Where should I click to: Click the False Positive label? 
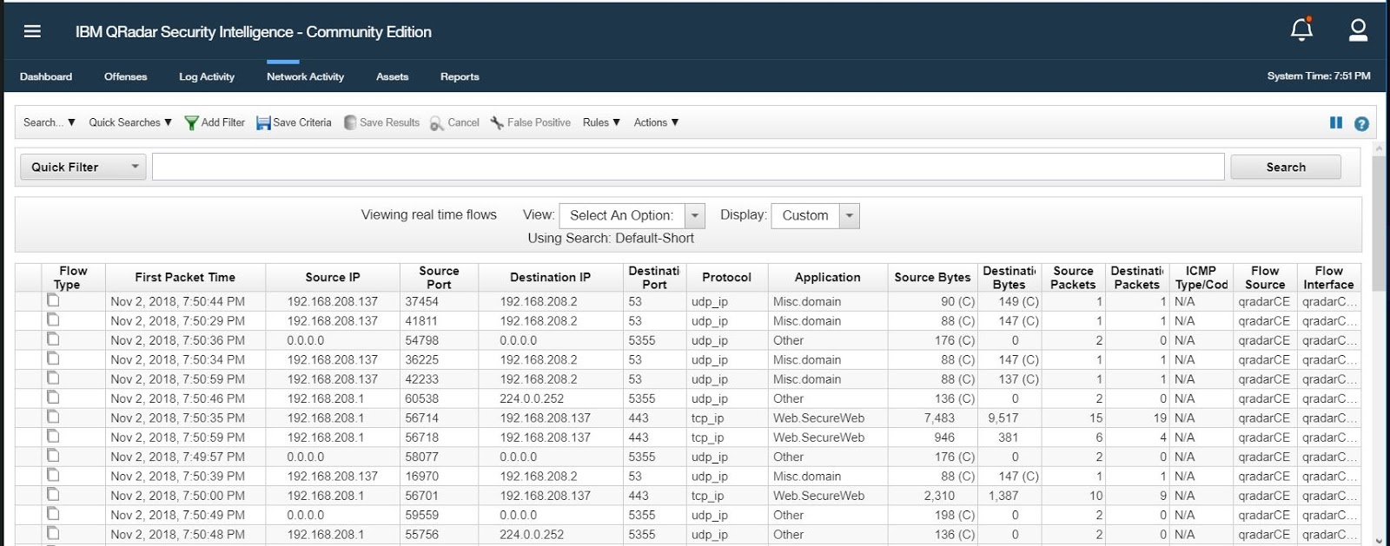(x=539, y=122)
